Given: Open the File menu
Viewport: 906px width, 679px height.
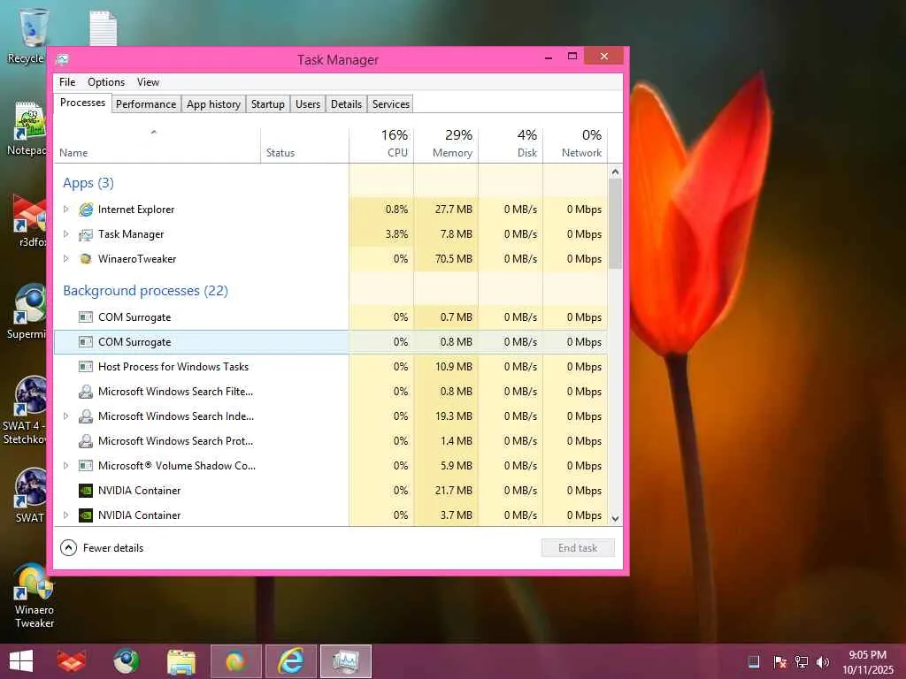Looking at the screenshot, I should pyautogui.click(x=67, y=82).
